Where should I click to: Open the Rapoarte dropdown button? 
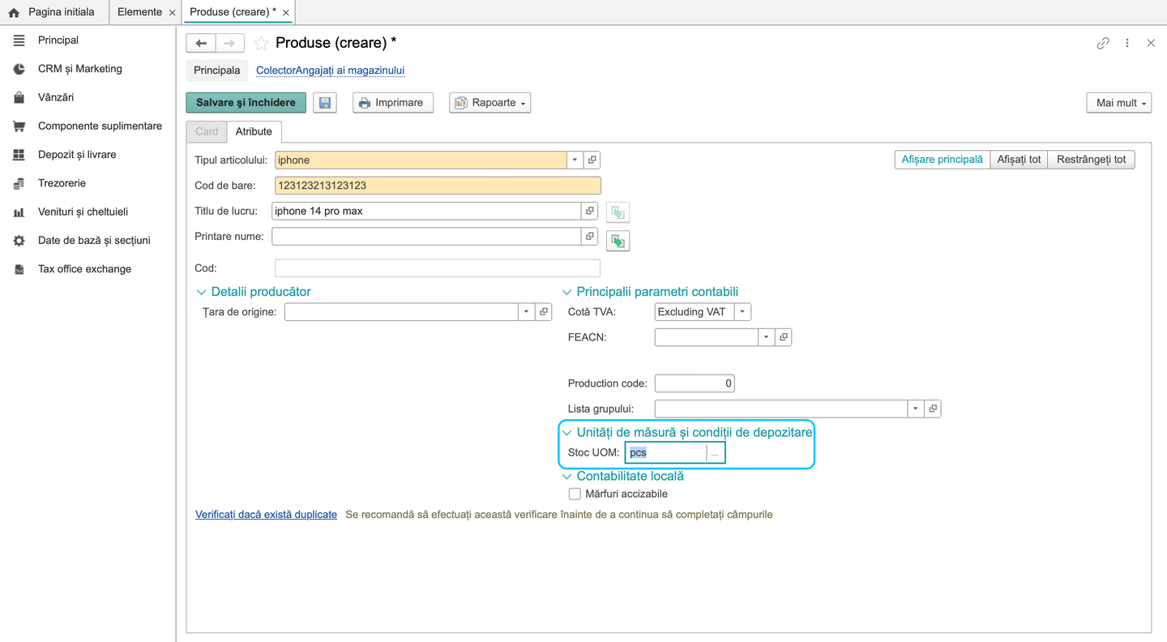pyautogui.click(x=490, y=103)
